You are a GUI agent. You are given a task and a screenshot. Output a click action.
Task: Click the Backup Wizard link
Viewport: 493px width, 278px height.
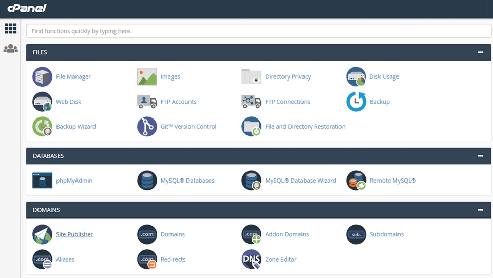click(76, 126)
